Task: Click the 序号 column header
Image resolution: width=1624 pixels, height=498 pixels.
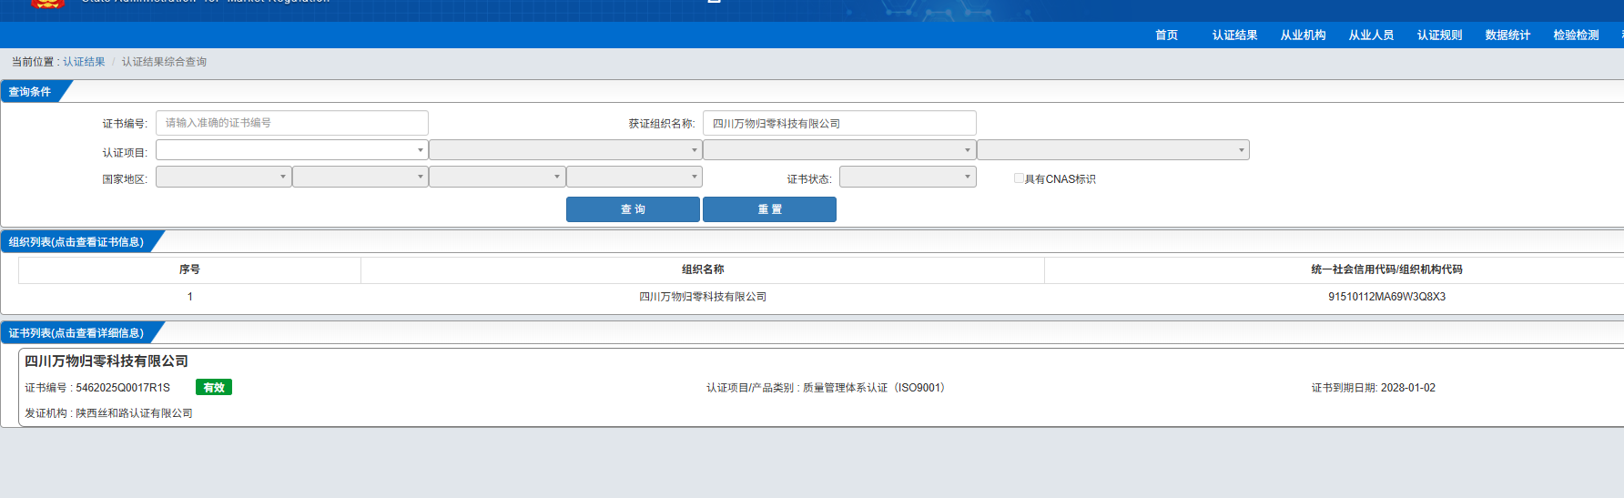Action: tap(189, 269)
